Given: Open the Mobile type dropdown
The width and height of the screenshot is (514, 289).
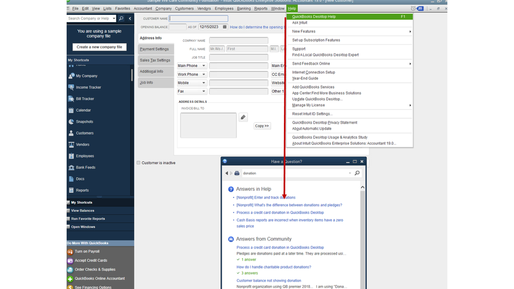Looking at the screenshot, I should pyautogui.click(x=204, y=83).
